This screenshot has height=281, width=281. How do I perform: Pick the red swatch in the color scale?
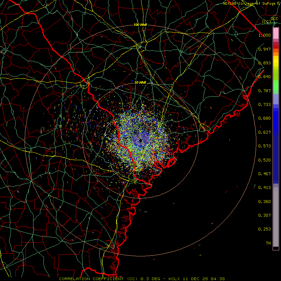pyautogui.click(x=276, y=47)
